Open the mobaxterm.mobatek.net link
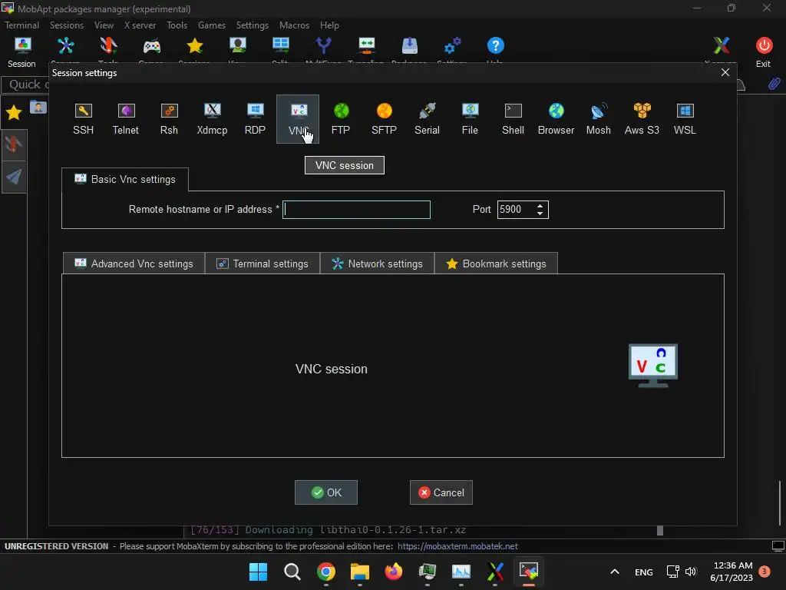The height and width of the screenshot is (590, 786). click(x=457, y=546)
